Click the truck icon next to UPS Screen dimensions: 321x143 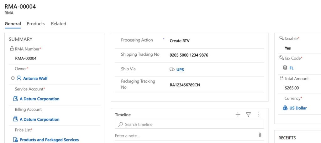pyautogui.click(x=172, y=69)
